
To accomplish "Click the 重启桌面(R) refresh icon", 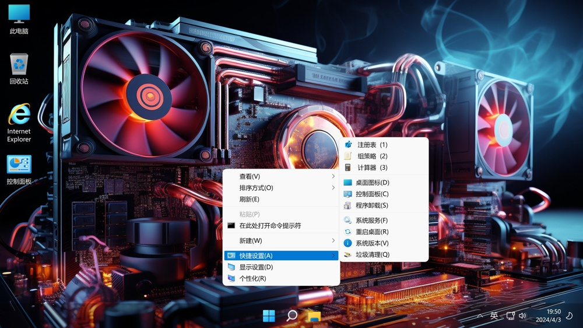I will [347, 232].
